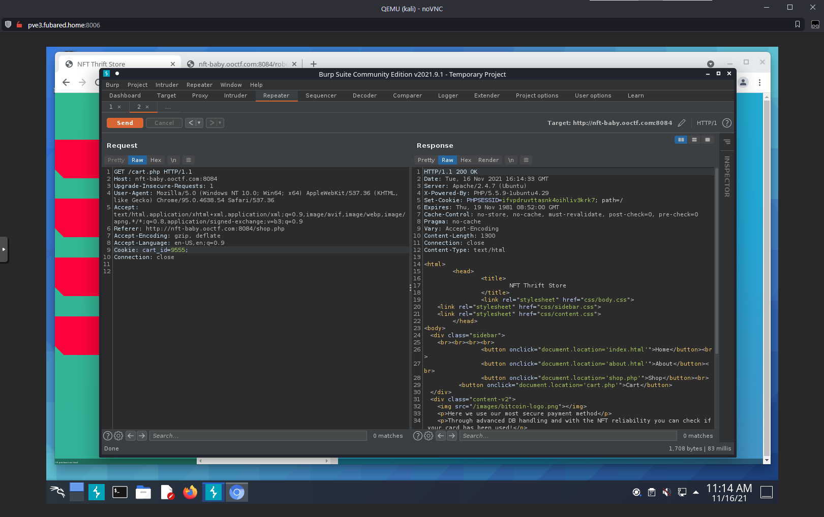This screenshot has width=824, height=517.
Task: Toggle non-printable chars in Request panel
Action: [x=173, y=160]
